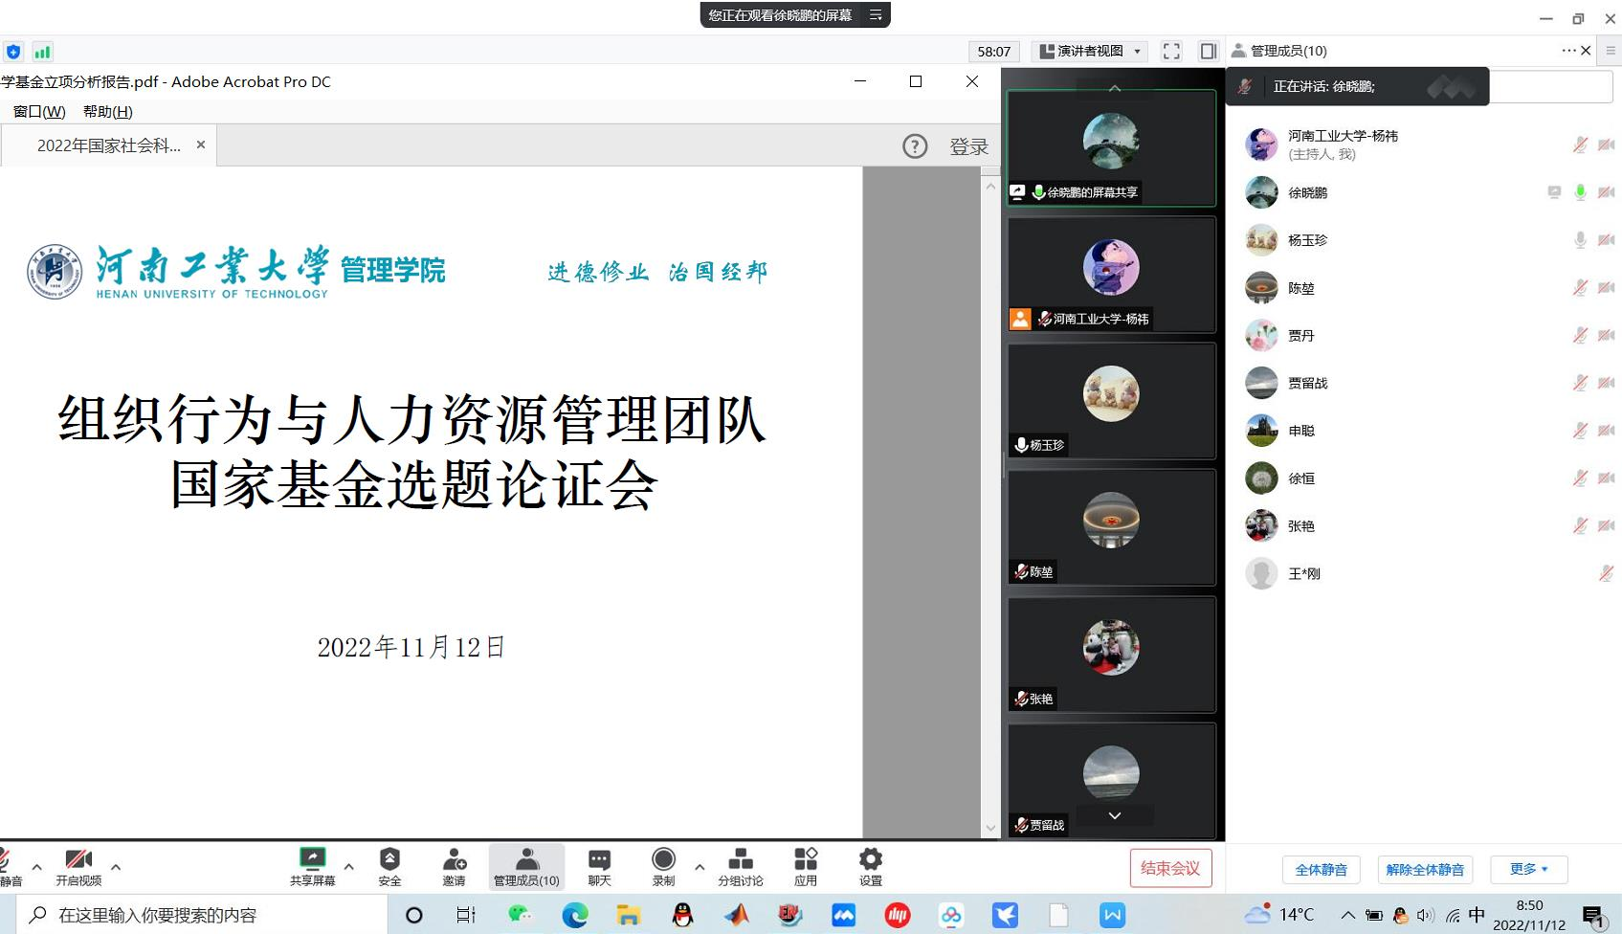
Task: Open the Invite (邀请) icon
Action: click(455, 859)
